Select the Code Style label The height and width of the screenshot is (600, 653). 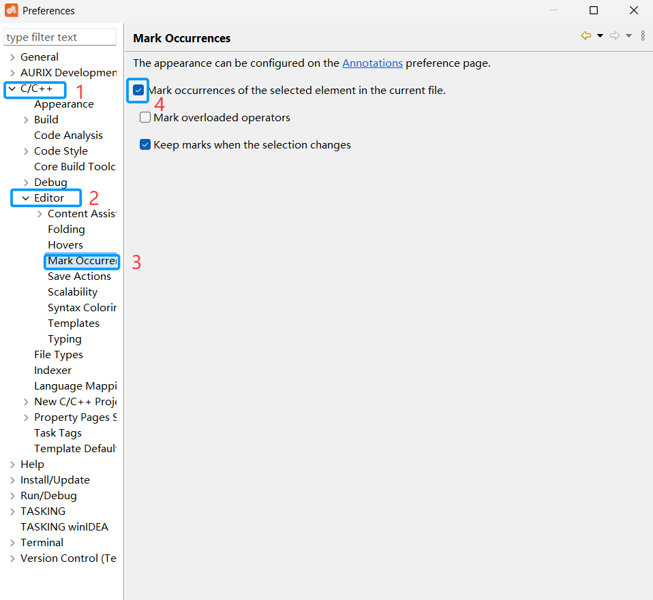point(61,151)
